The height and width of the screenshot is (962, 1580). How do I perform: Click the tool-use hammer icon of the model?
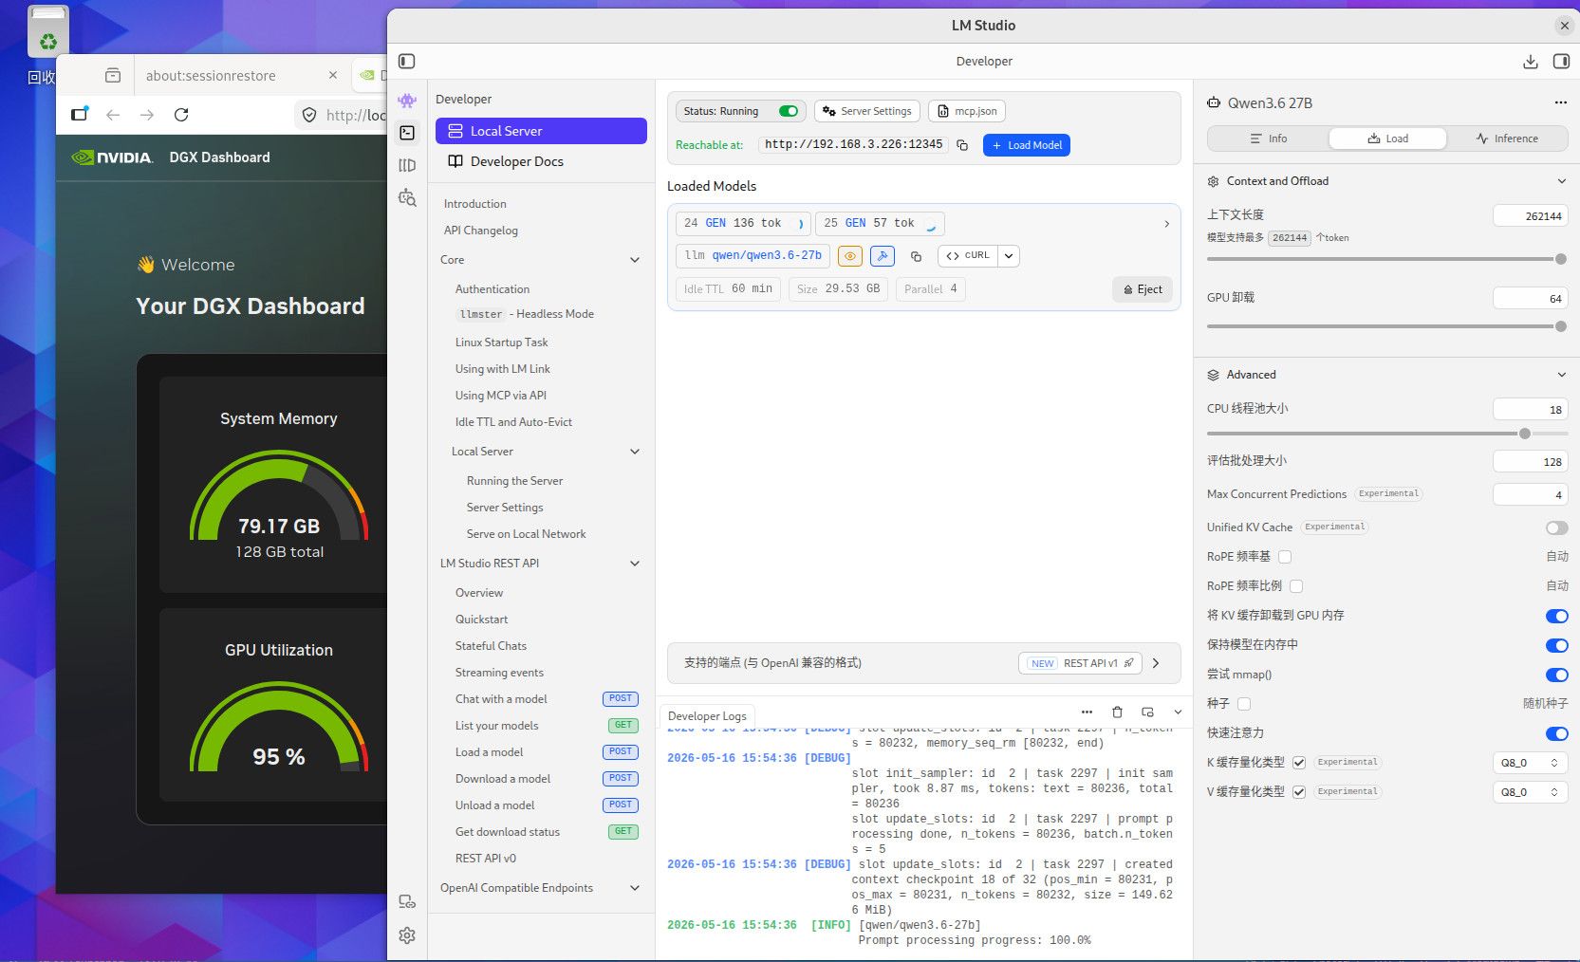(883, 256)
